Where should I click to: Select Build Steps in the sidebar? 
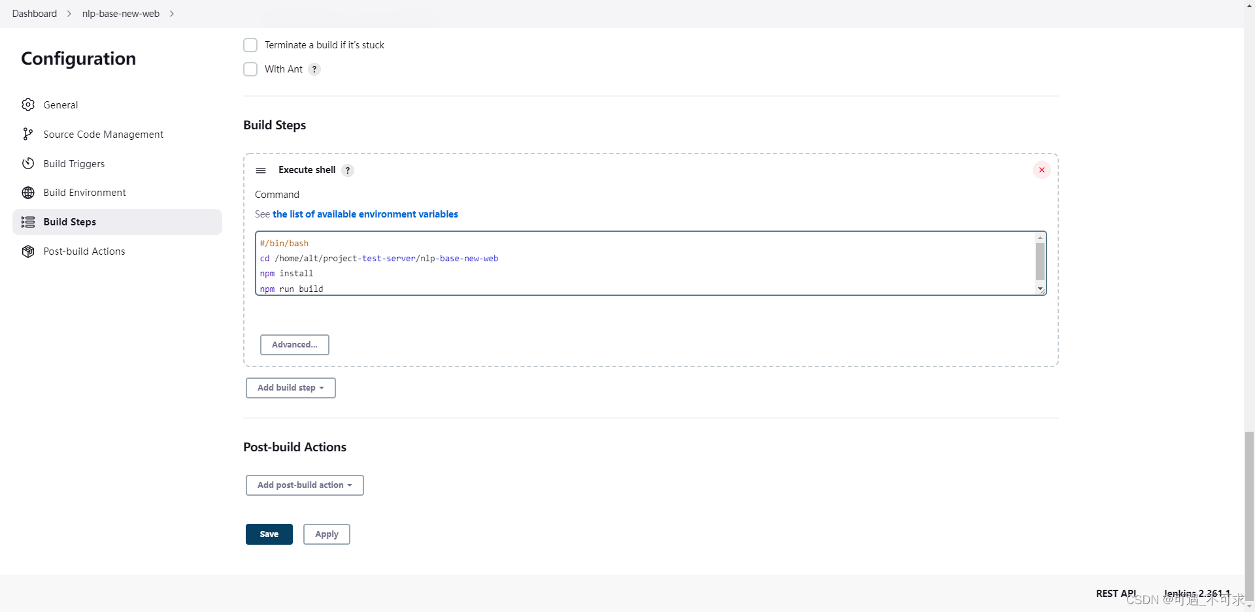click(x=117, y=222)
